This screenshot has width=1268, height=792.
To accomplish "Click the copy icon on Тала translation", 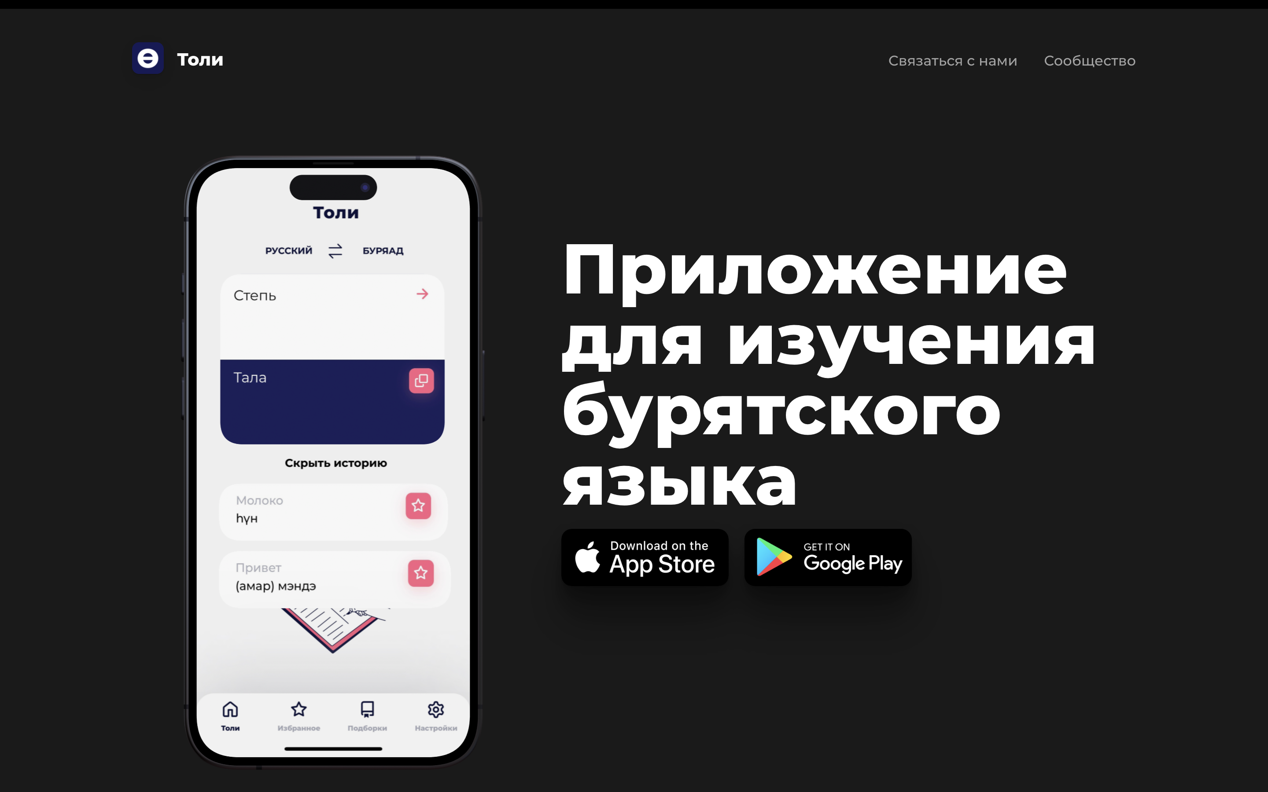I will point(421,381).
